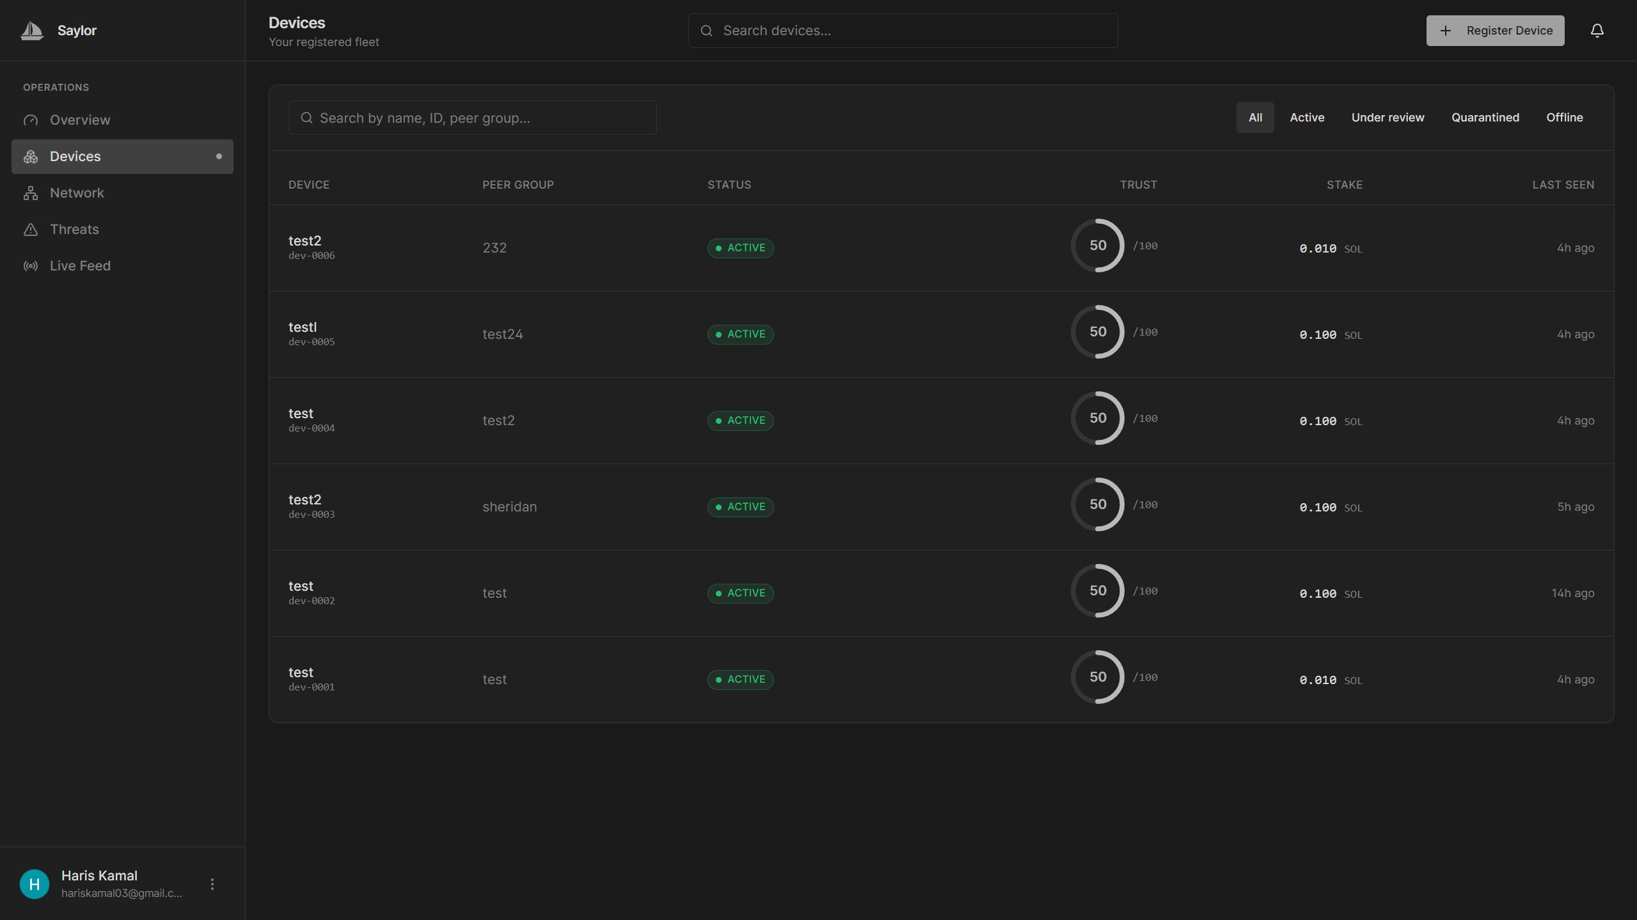Select the Under review filter tab

click(x=1387, y=118)
